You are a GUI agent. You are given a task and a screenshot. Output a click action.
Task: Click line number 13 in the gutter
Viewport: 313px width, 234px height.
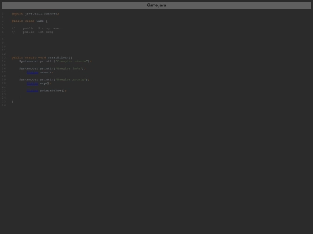point(4,58)
